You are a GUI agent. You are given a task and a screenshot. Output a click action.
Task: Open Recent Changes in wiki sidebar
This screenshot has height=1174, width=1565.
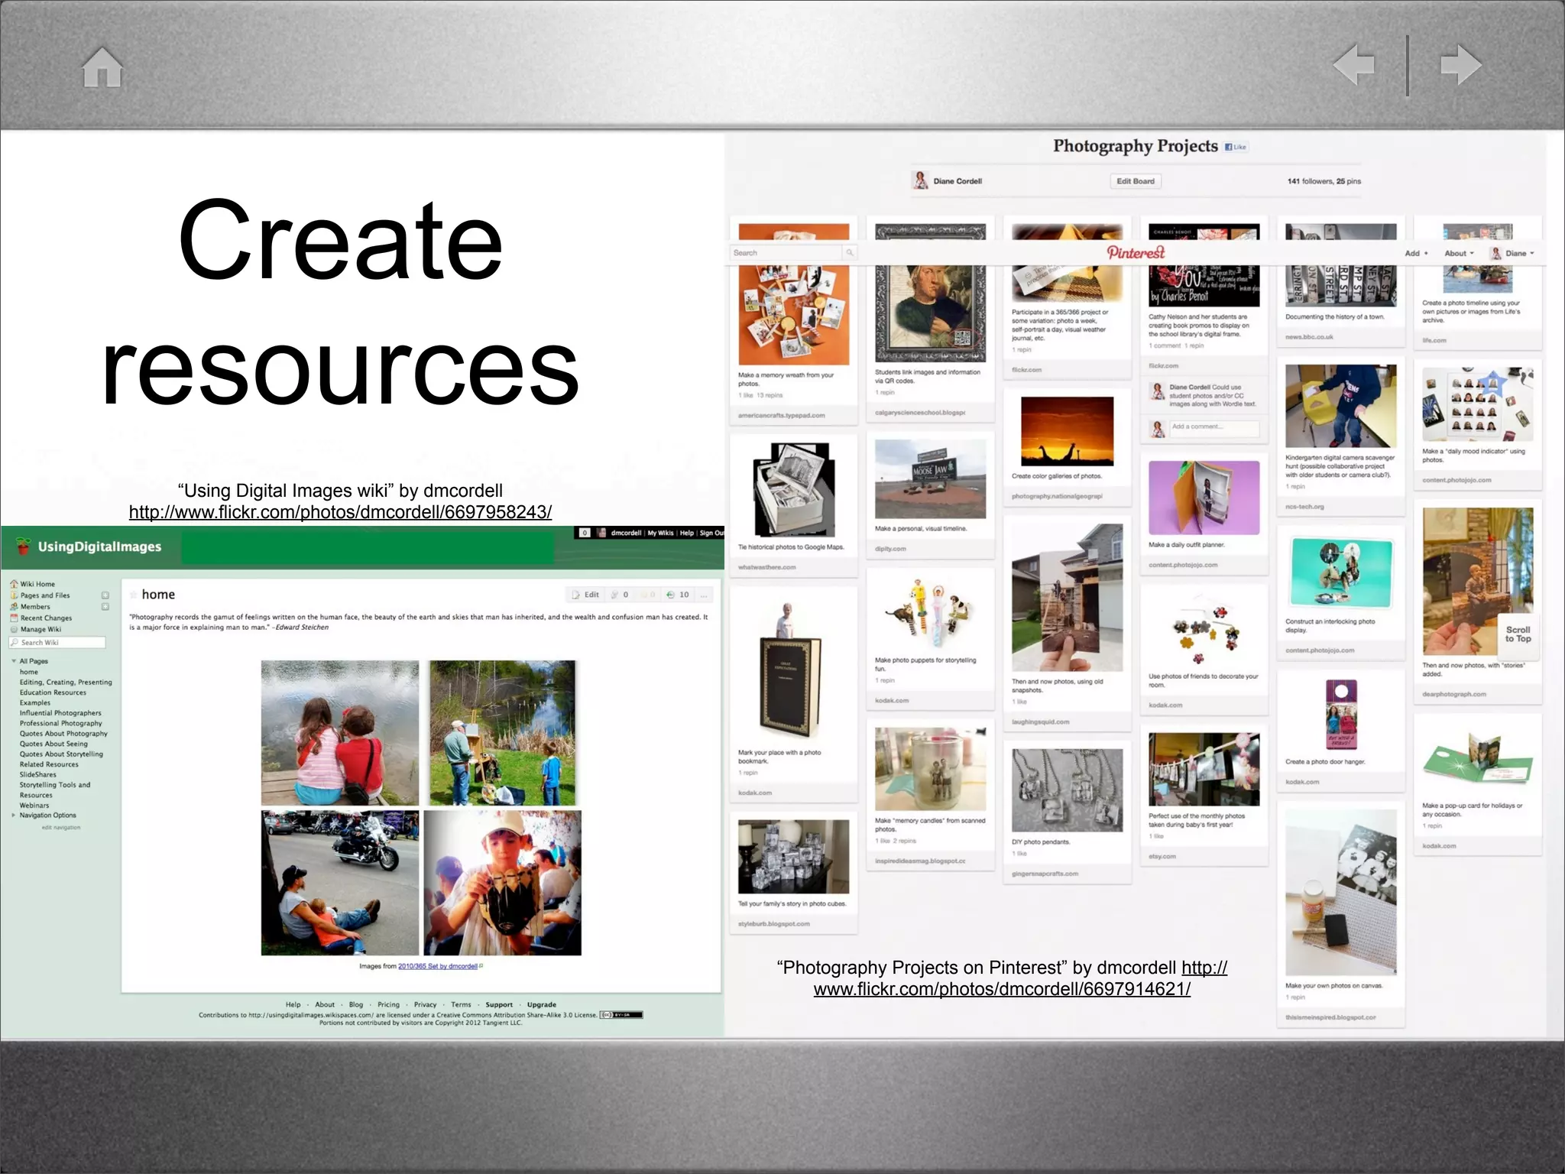click(x=46, y=618)
